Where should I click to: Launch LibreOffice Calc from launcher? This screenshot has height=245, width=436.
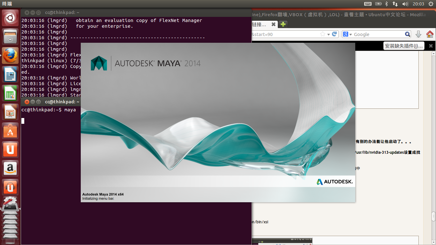click(x=10, y=93)
